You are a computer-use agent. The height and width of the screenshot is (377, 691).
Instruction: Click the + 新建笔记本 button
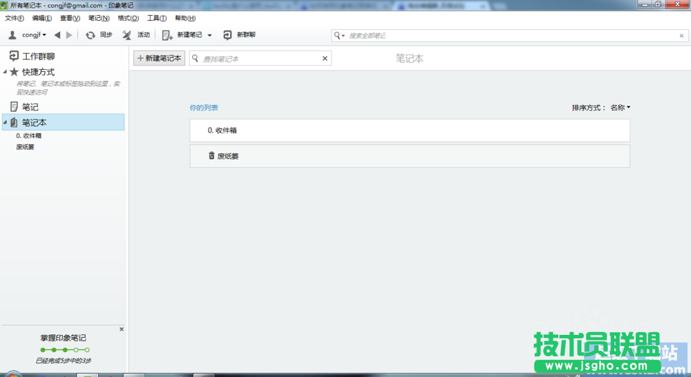coord(159,58)
